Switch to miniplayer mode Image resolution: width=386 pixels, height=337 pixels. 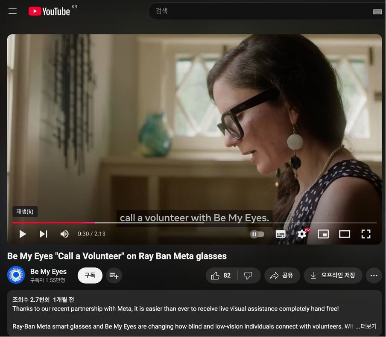tap(323, 234)
